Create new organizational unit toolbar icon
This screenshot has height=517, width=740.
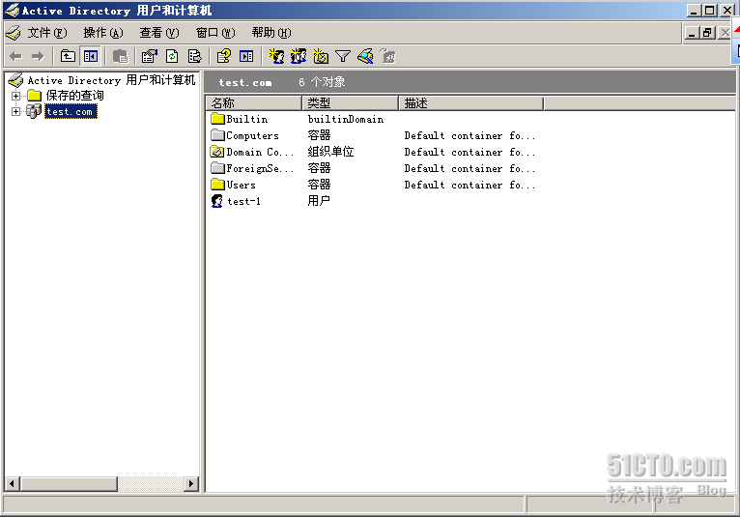pyautogui.click(x=321, y=57)
